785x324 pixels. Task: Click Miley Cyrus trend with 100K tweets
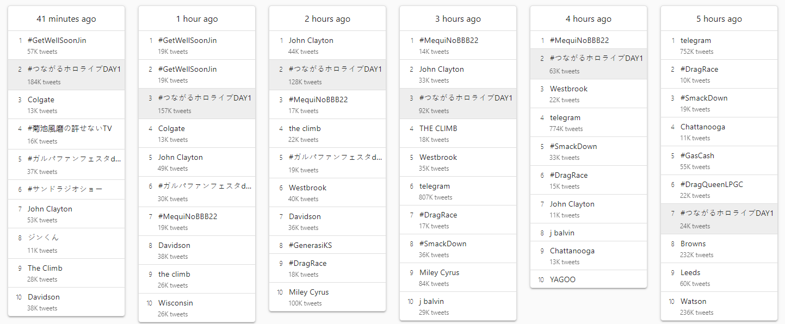point(327,297)
